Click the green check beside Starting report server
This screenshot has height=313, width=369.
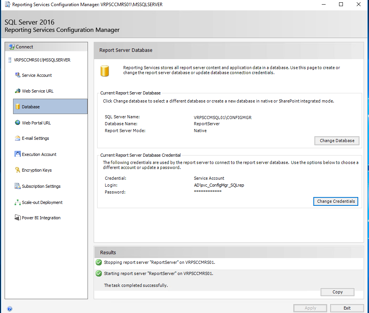tap(99, 273)
